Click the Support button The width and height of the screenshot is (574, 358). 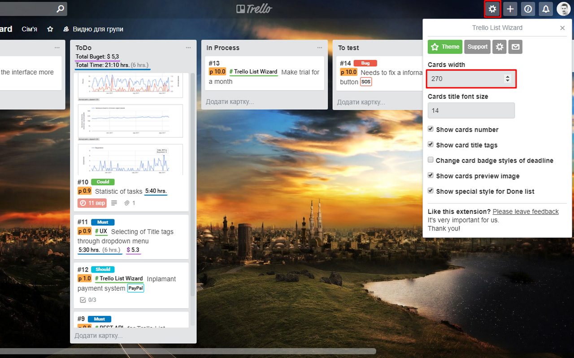pos(478,47)
